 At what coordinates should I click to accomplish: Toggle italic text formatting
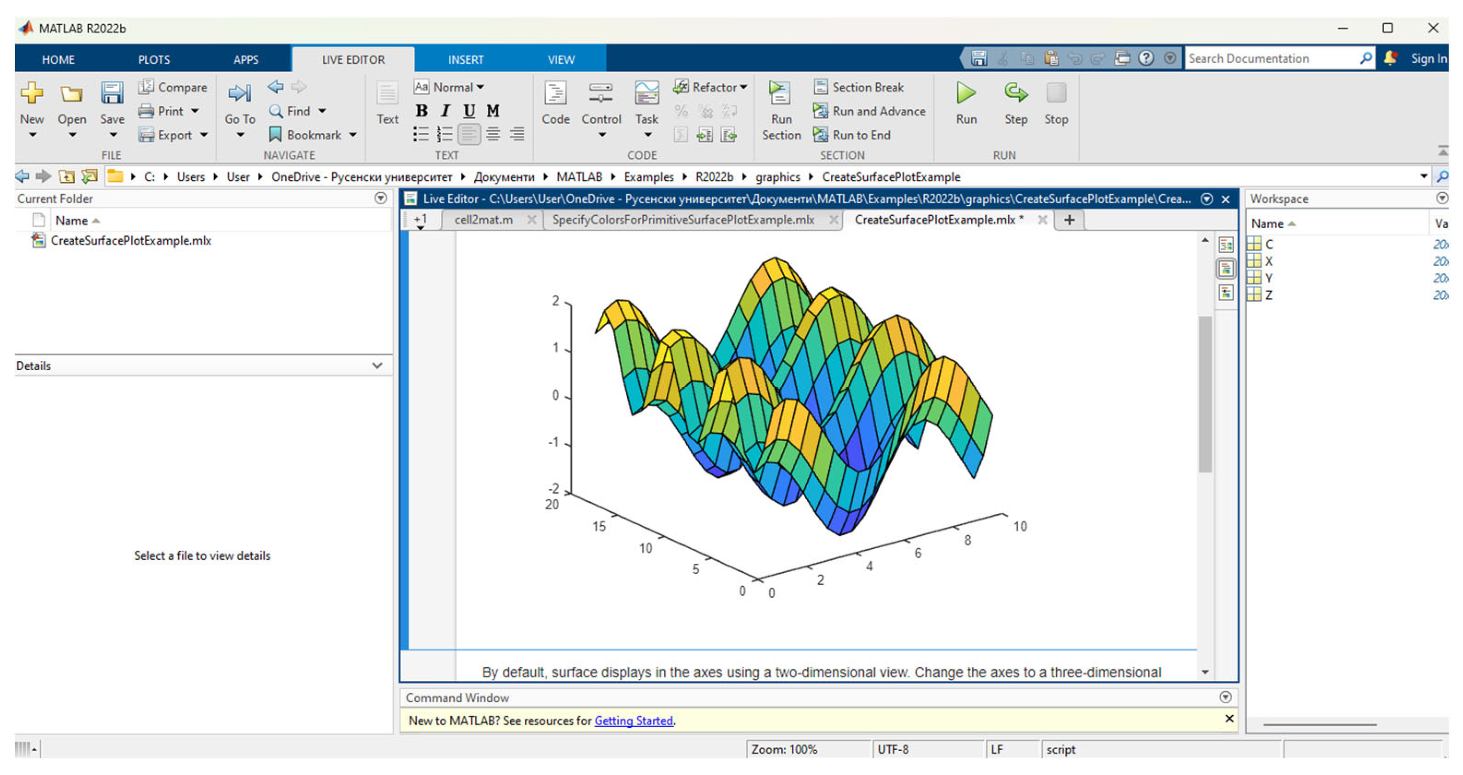pyautogui.click(x=445, y=110)
